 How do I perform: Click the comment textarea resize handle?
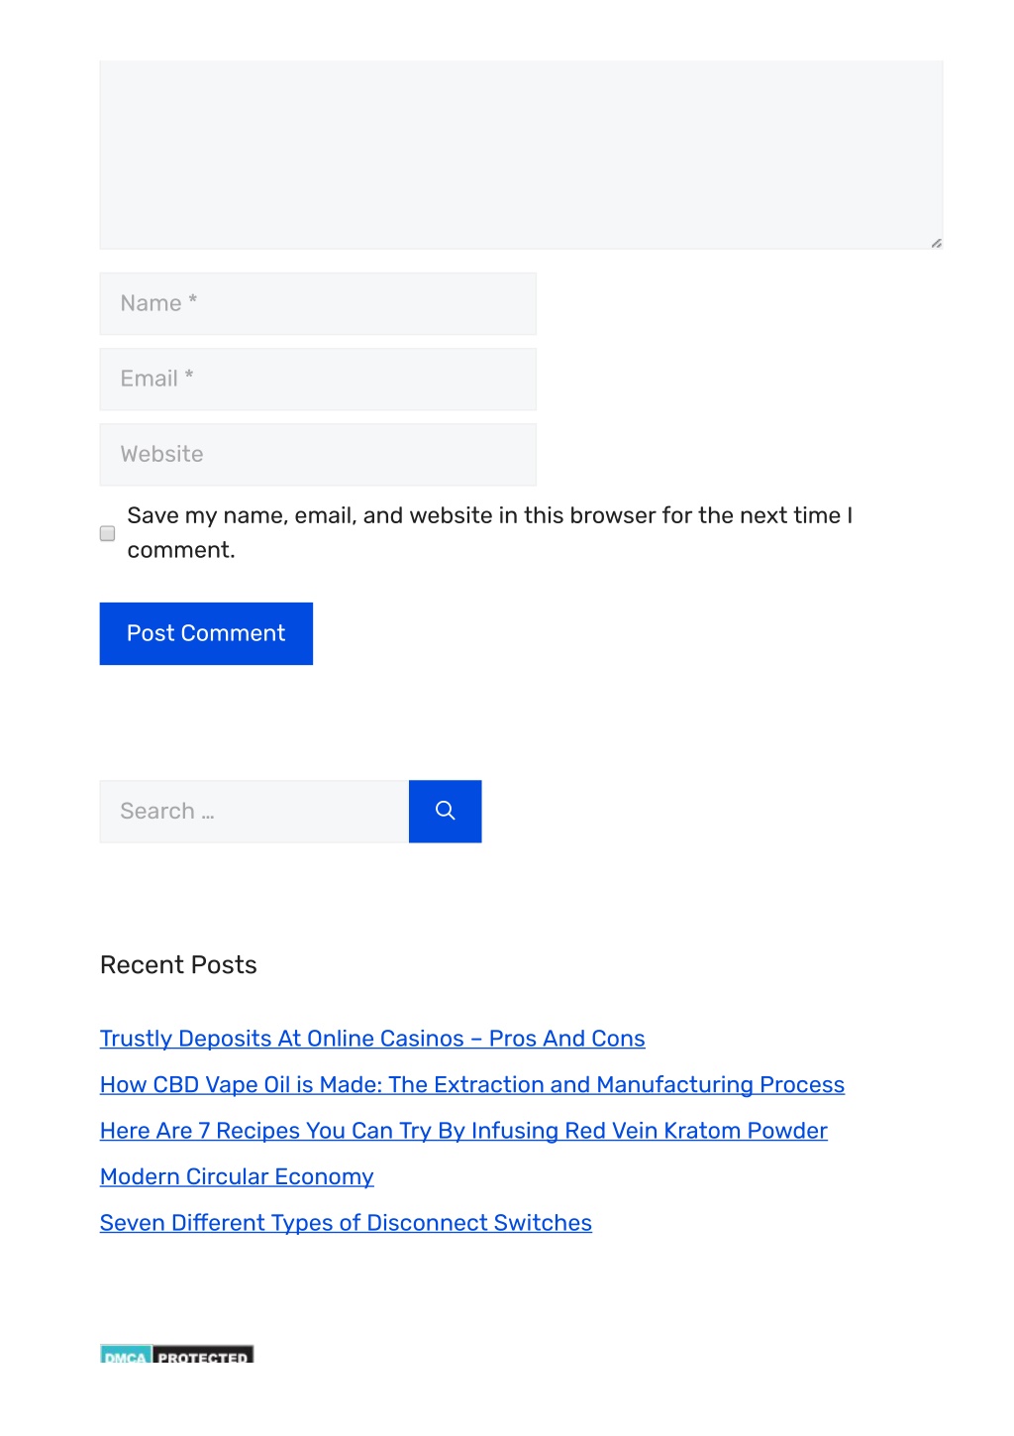point(936,243)
